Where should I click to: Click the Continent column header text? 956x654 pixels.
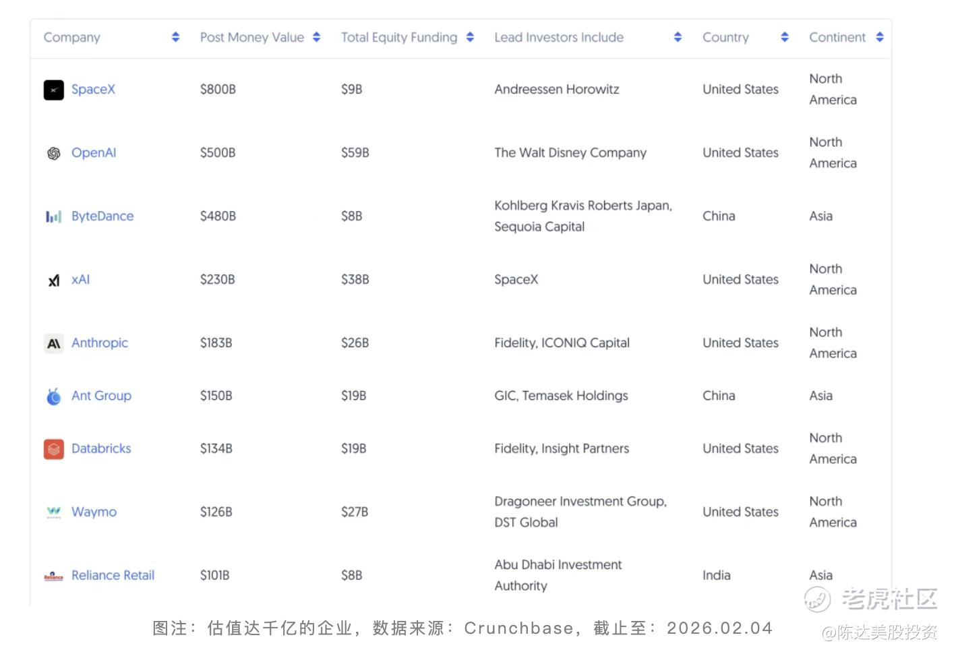837,37
